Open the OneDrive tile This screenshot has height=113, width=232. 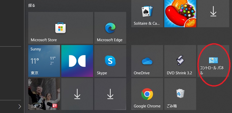coord(147,61)
